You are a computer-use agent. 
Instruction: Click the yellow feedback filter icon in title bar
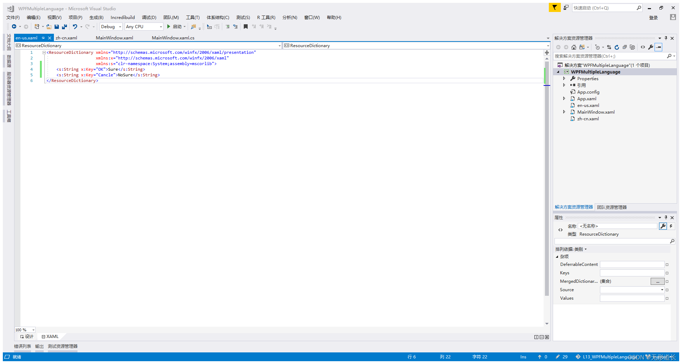(x=554, y=7)
